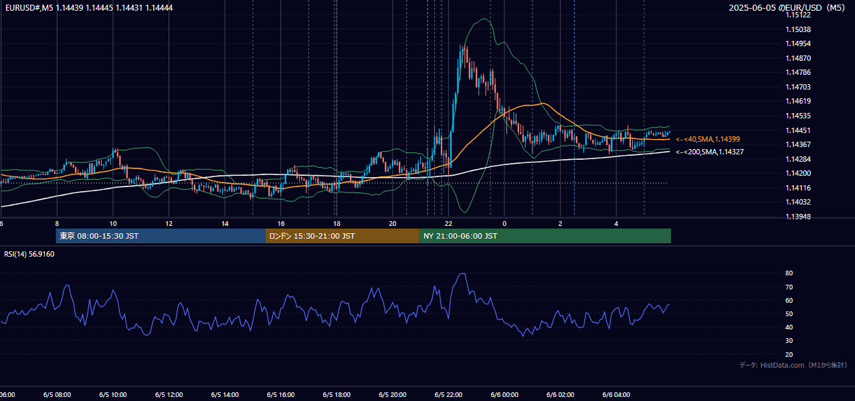Click the 6/5 14:00 time axis label
The image size is (855, 401).
pyautogui.click(x=225, y=395)
